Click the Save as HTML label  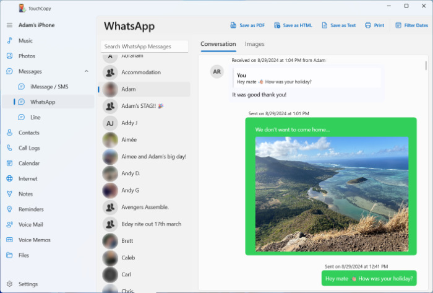(298, 25)
